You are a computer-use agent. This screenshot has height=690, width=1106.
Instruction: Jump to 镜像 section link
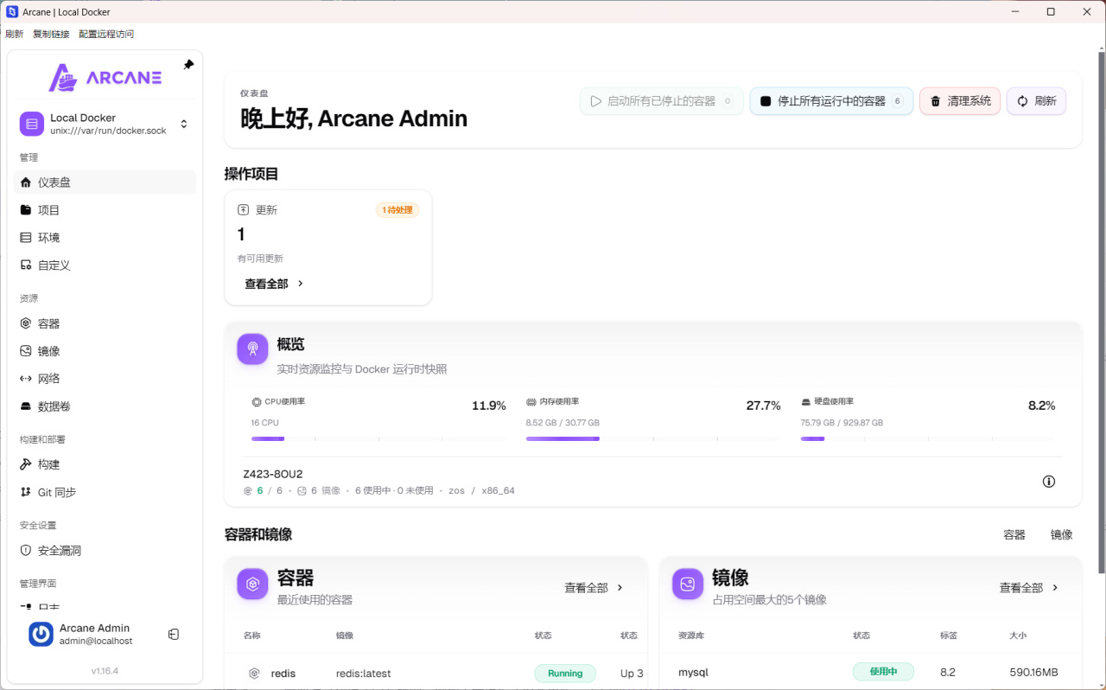click(1062, 534)
